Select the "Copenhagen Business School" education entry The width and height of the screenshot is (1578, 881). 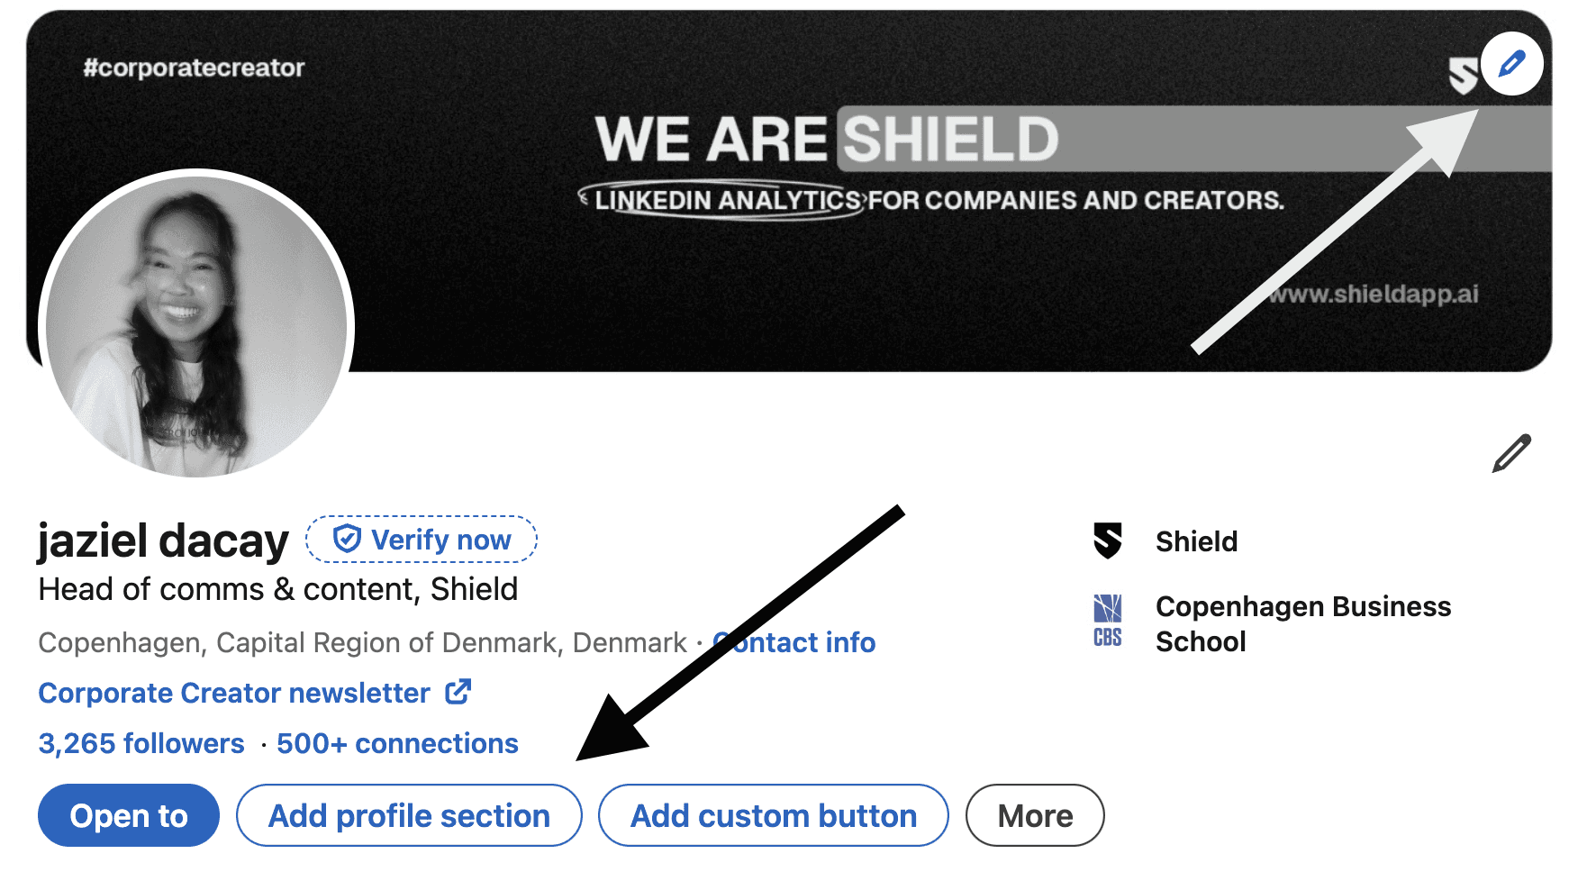pyautogui.click(x=1302, y=623)
